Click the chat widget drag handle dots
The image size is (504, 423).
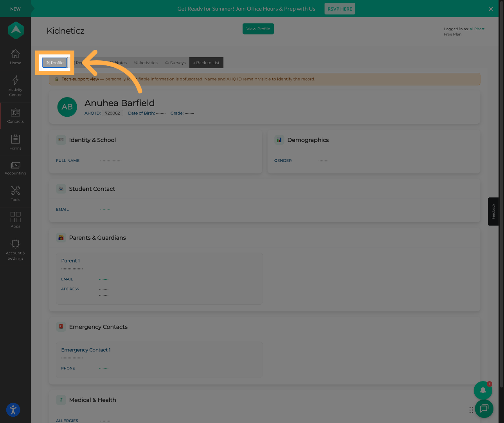tap(471, 410)
